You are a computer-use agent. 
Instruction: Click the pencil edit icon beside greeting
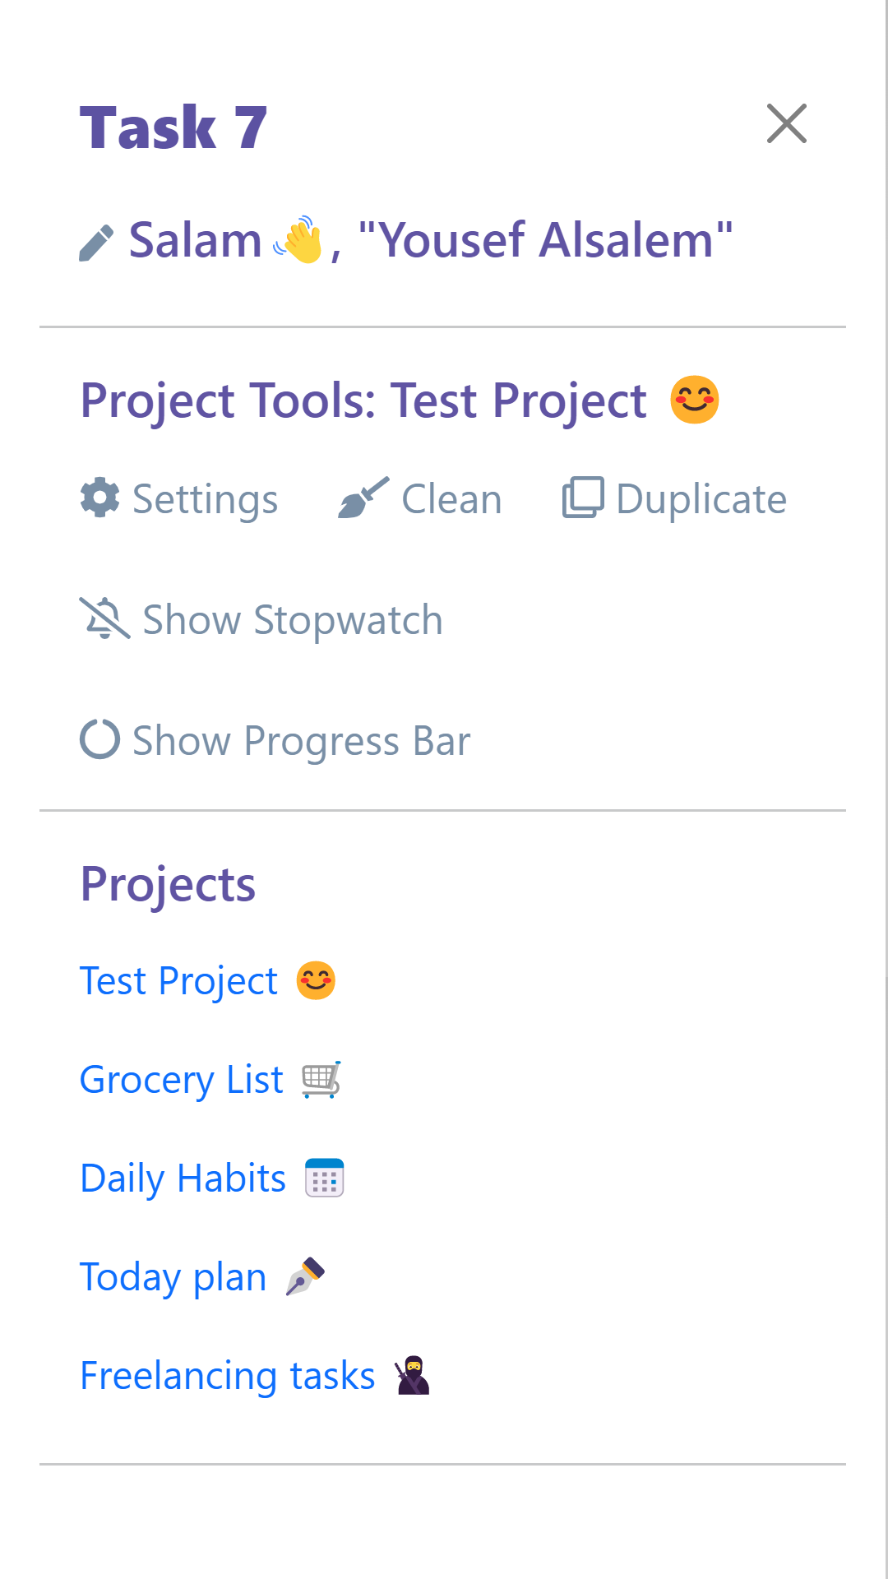[x=96, y=243]
